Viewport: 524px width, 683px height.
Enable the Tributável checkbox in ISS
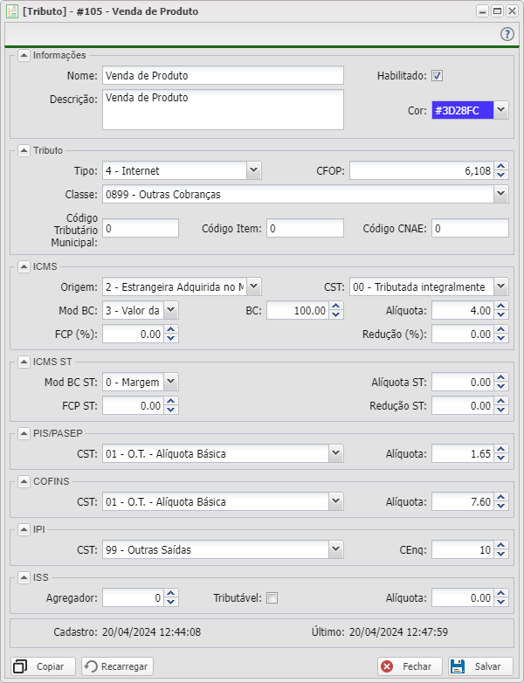[x=272, y=598]
